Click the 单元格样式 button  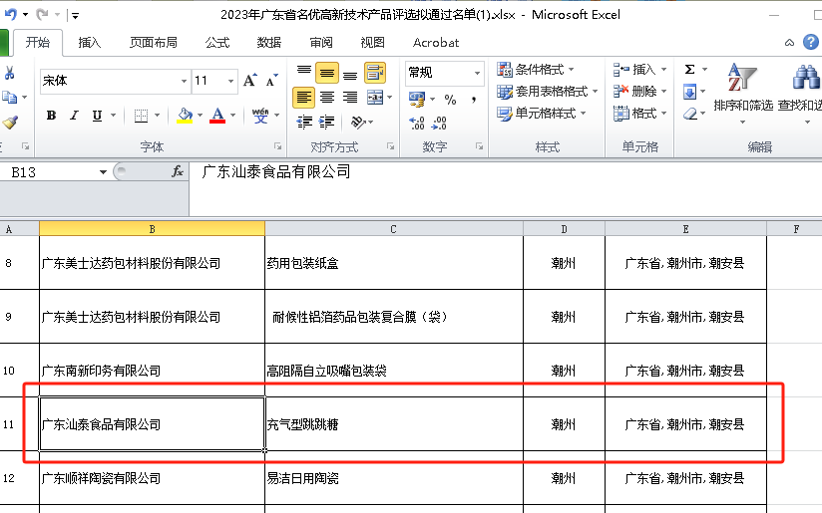click(537, 113)
